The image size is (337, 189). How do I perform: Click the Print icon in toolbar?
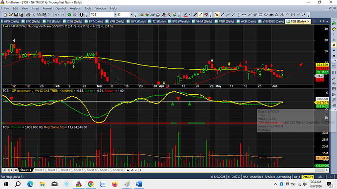tap(28, 15)
